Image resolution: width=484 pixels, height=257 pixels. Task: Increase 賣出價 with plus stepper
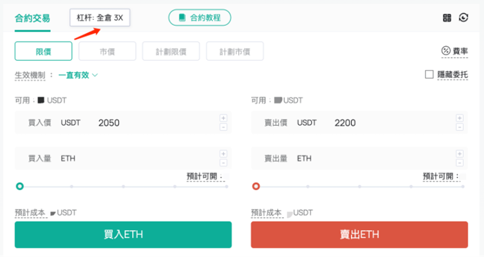point(459,118)
